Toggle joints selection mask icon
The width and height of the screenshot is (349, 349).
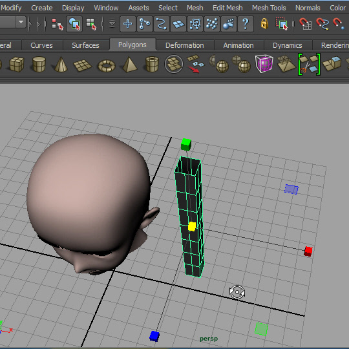point(145,24)
